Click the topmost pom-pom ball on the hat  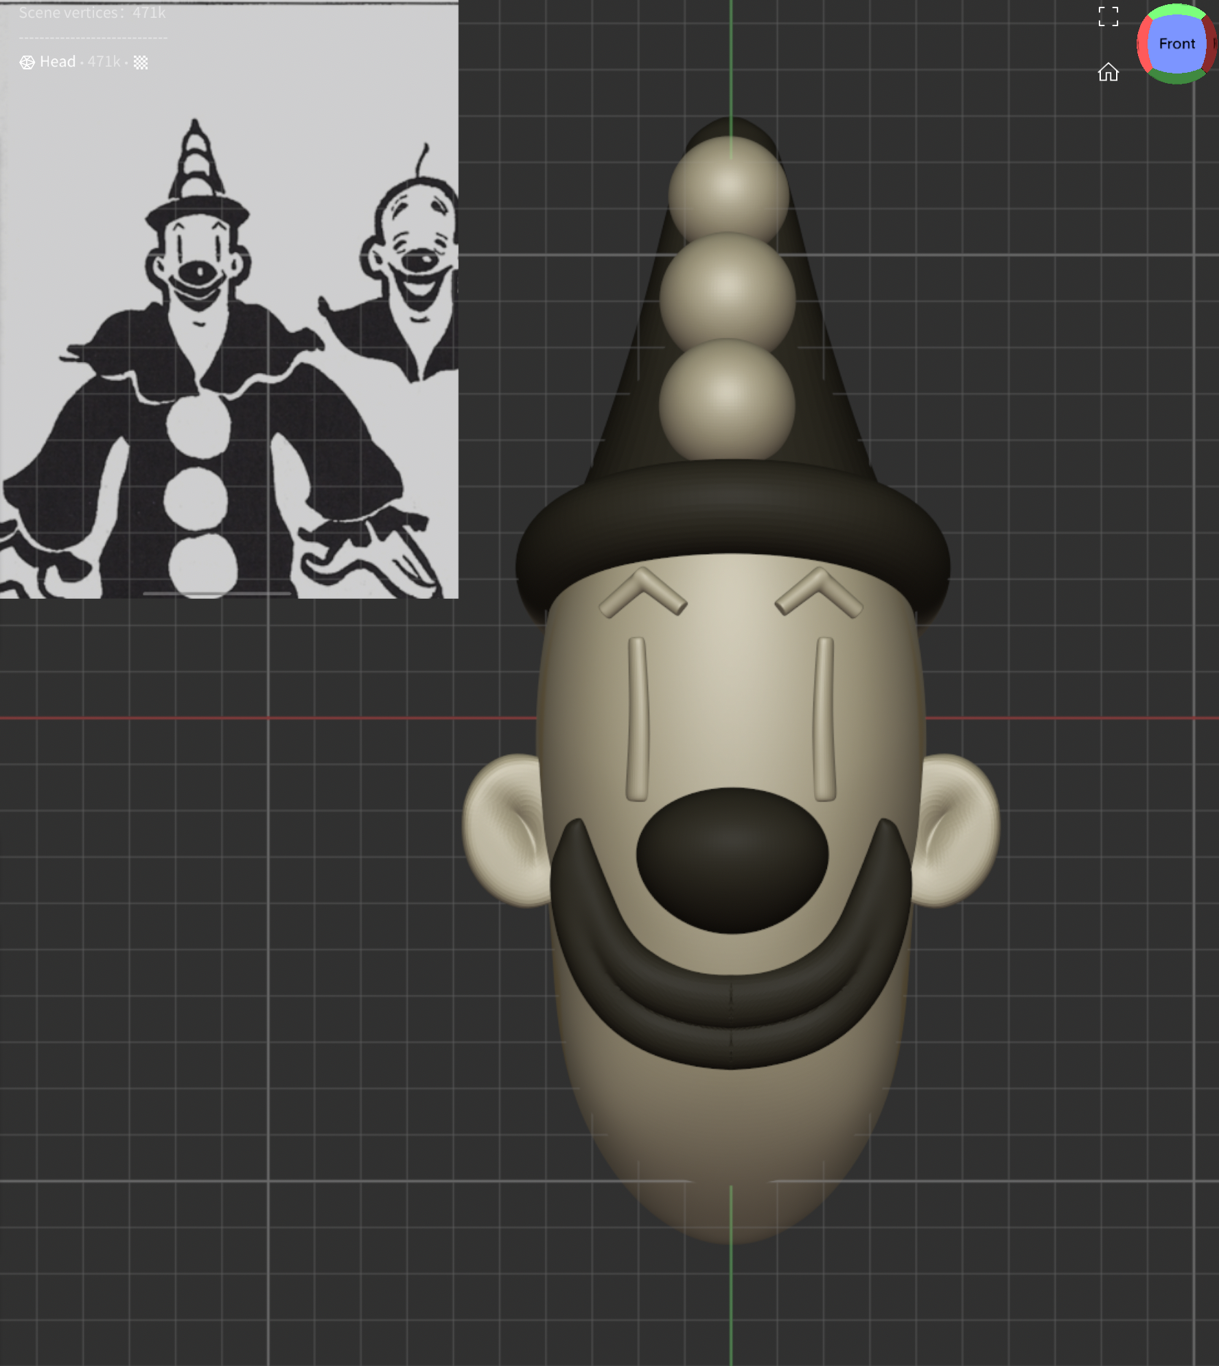tap(728, 185)
